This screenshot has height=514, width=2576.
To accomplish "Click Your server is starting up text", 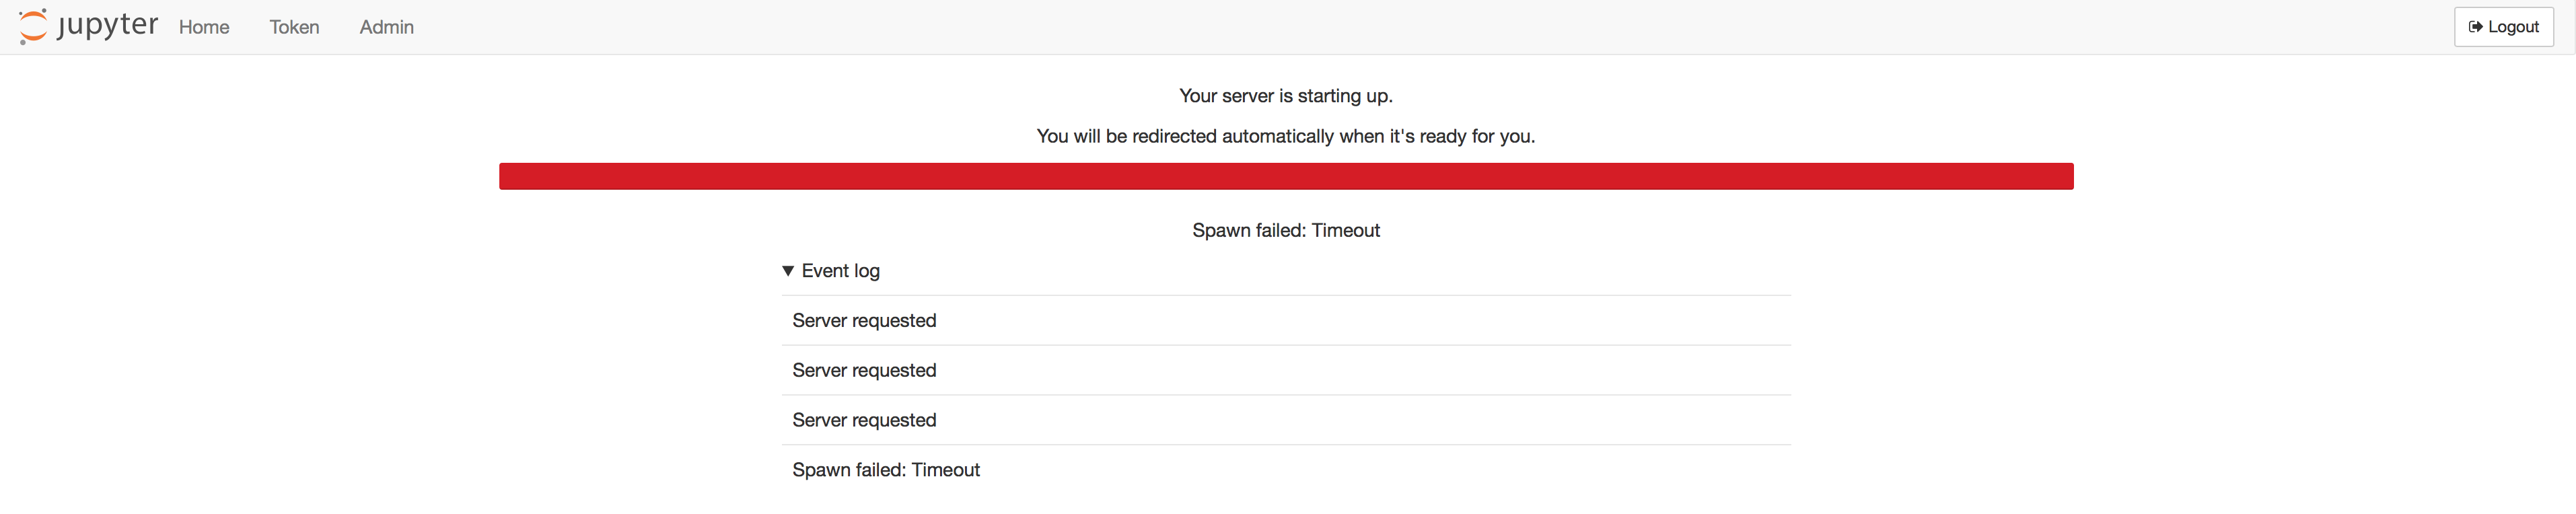I will [1286, 96].
